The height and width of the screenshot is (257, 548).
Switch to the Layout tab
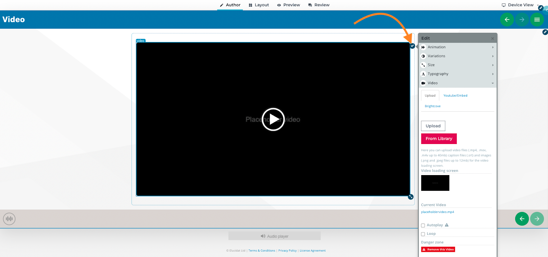pyautogui.click(x=259, y=5)
